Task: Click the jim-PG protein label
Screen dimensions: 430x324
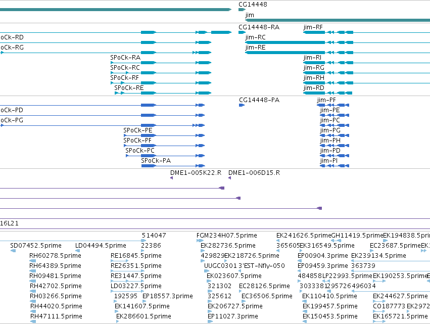Action: [x=330, y=130]
